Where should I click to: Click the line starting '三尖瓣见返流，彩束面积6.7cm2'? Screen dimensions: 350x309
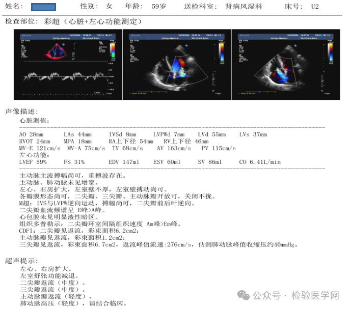pos(159,245)
